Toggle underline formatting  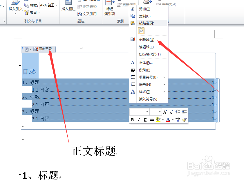coord(144,119)
